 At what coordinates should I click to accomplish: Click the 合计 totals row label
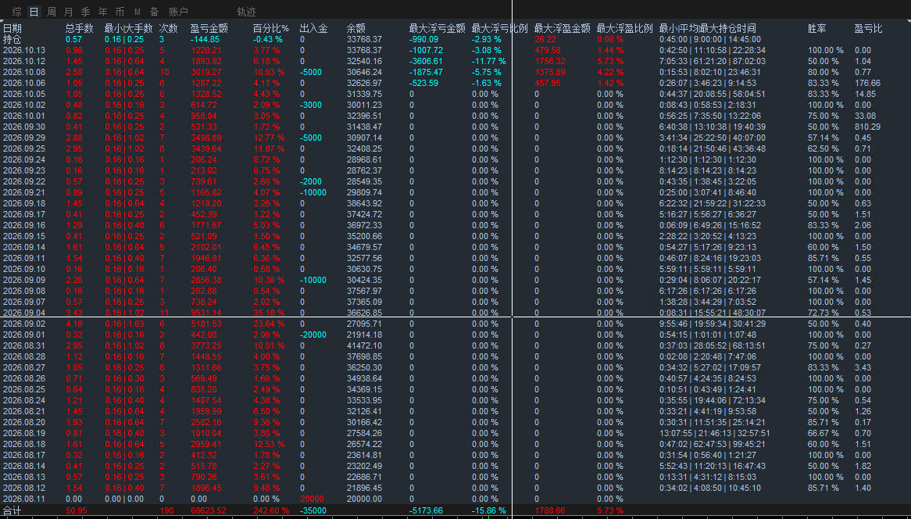[13, 511]
